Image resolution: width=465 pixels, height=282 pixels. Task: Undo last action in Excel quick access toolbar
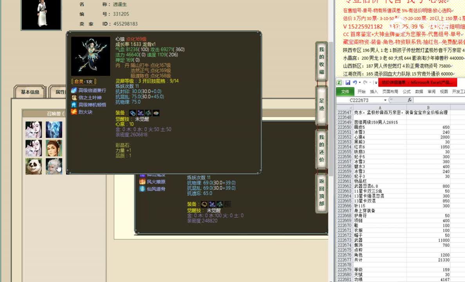(355, 83)
